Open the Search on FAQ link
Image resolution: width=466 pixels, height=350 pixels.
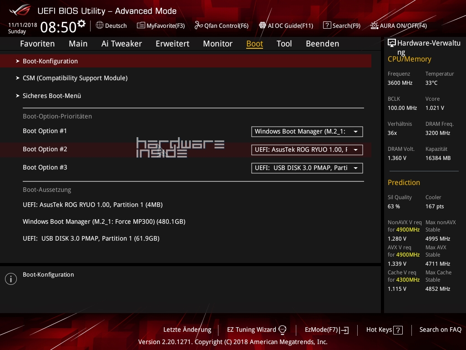441,330
